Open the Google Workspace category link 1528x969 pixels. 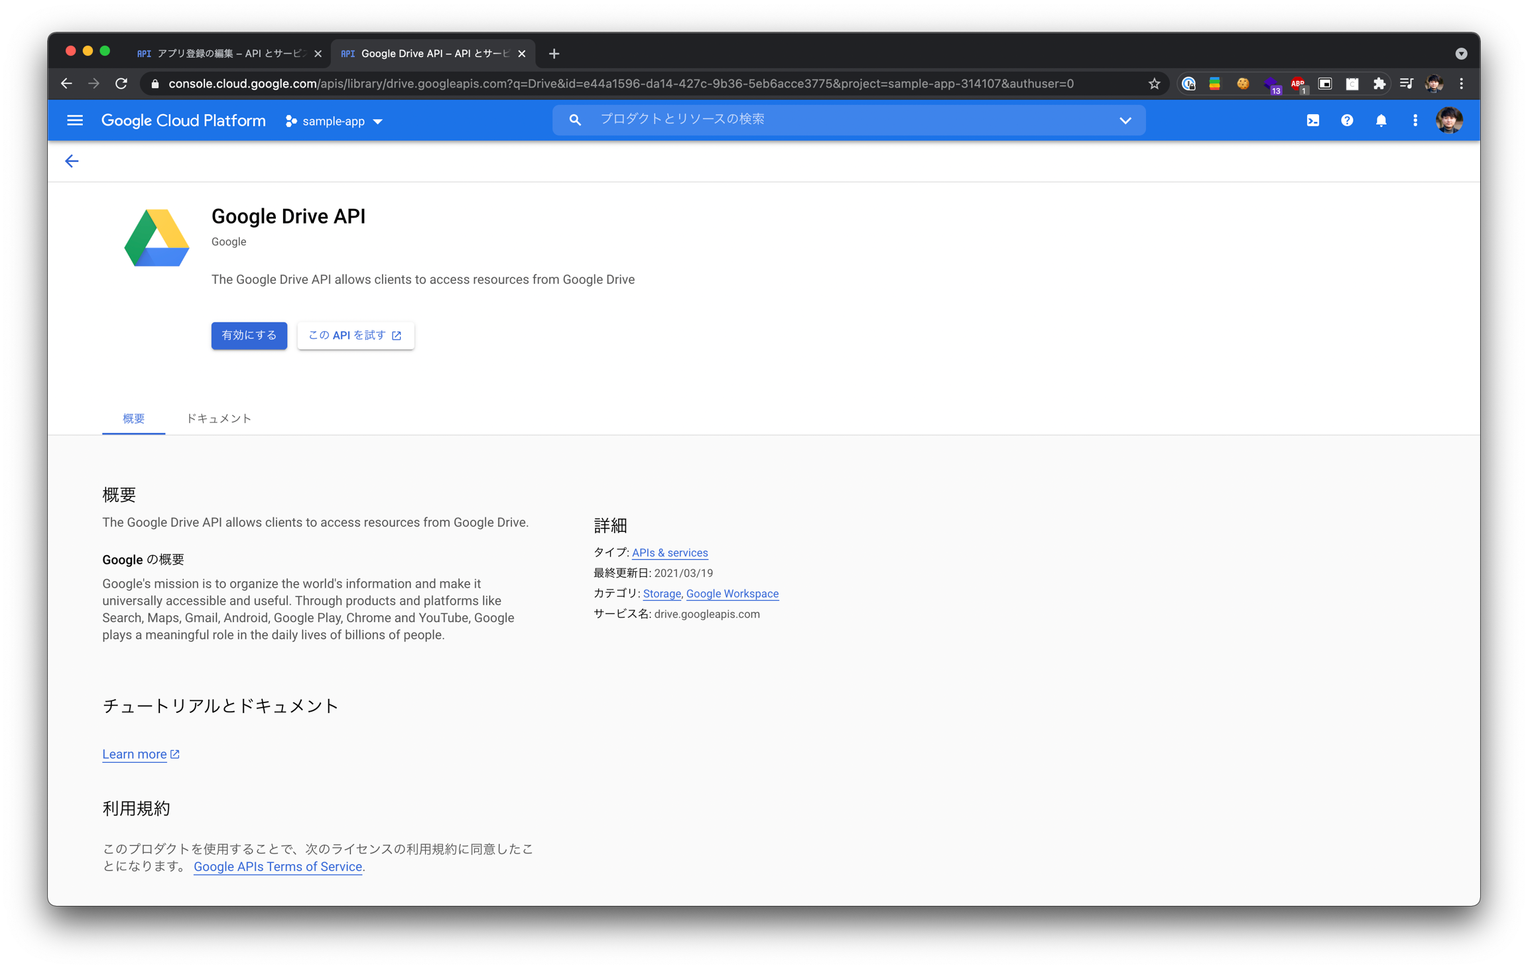[732, 594]
